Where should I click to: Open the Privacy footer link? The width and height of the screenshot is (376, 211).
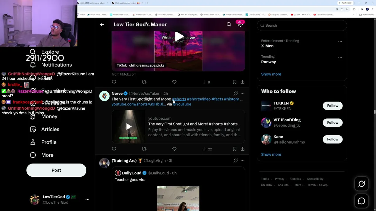[x=280, y=179]
